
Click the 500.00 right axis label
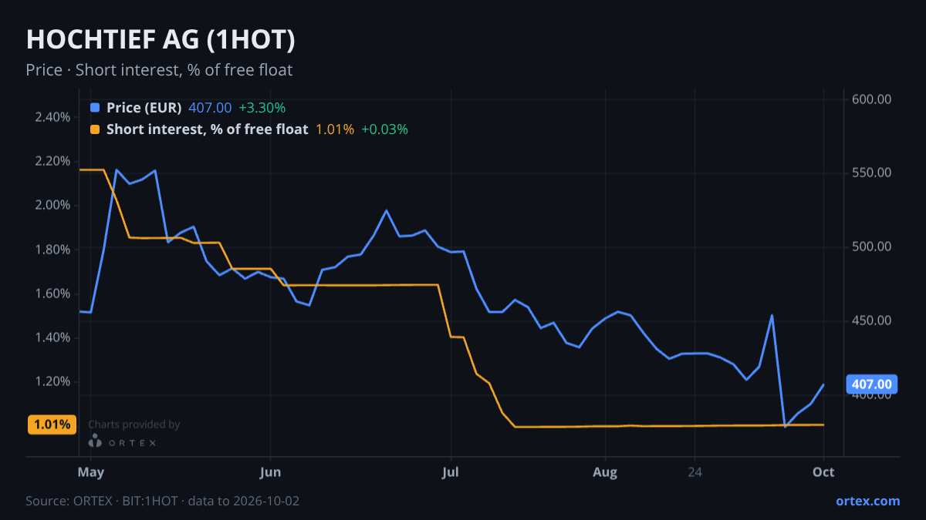(872, 247)
